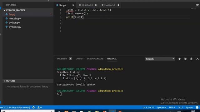Click the '$ python list.py' command in the terminal
Screen dimensions: 200x112
pyautogui.click(x=68, y=72)
